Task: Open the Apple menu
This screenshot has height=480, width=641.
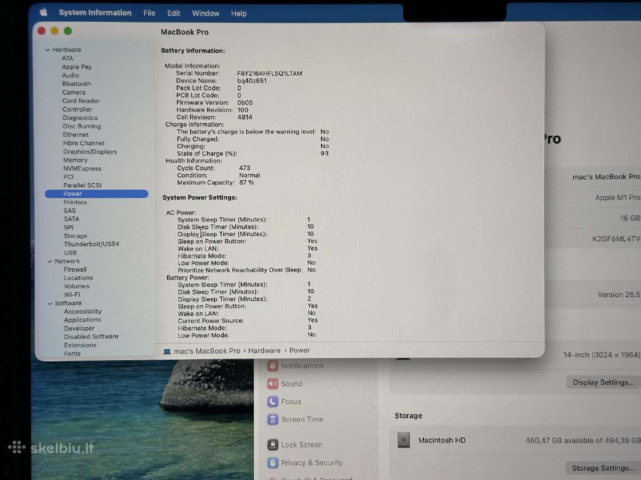Action: pyautogui.click(x=44, y=12)
